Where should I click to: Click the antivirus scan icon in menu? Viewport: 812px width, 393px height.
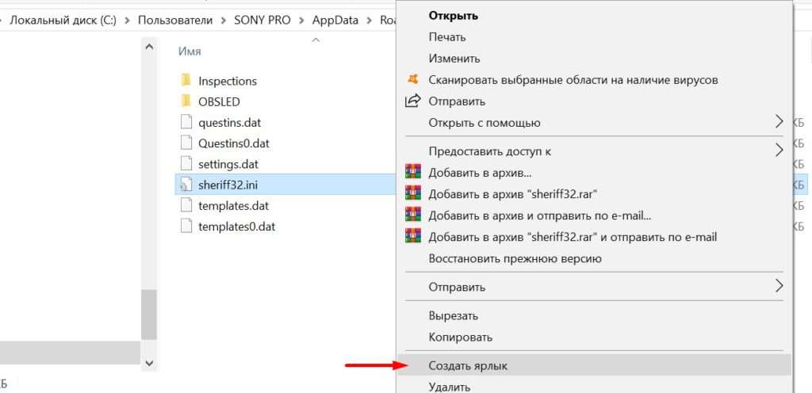(412, 80)
